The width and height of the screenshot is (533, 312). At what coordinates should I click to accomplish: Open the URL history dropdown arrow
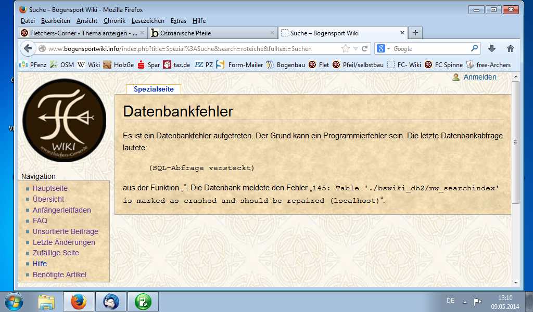[x=356, y=48]
